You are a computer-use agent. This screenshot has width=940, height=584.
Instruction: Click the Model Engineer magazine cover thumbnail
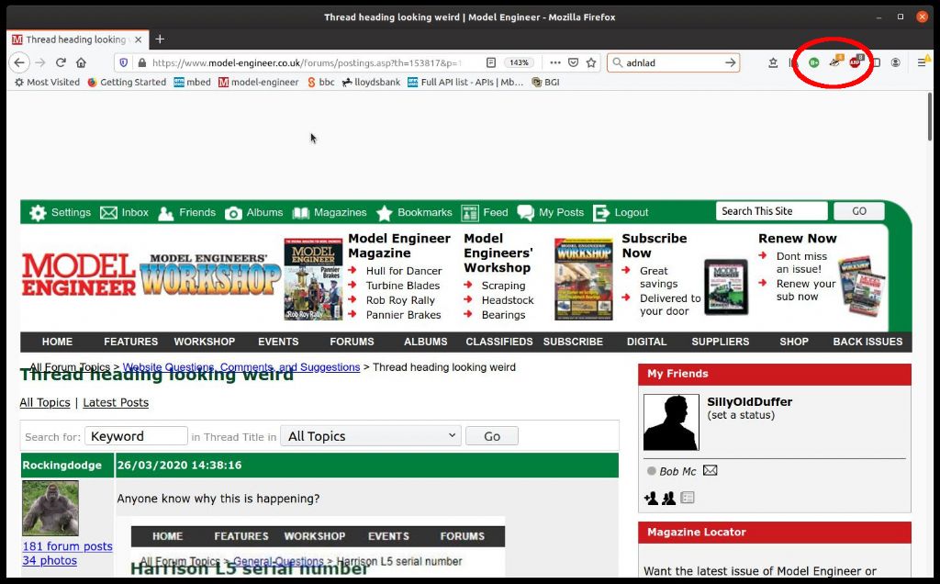(313, 279)
